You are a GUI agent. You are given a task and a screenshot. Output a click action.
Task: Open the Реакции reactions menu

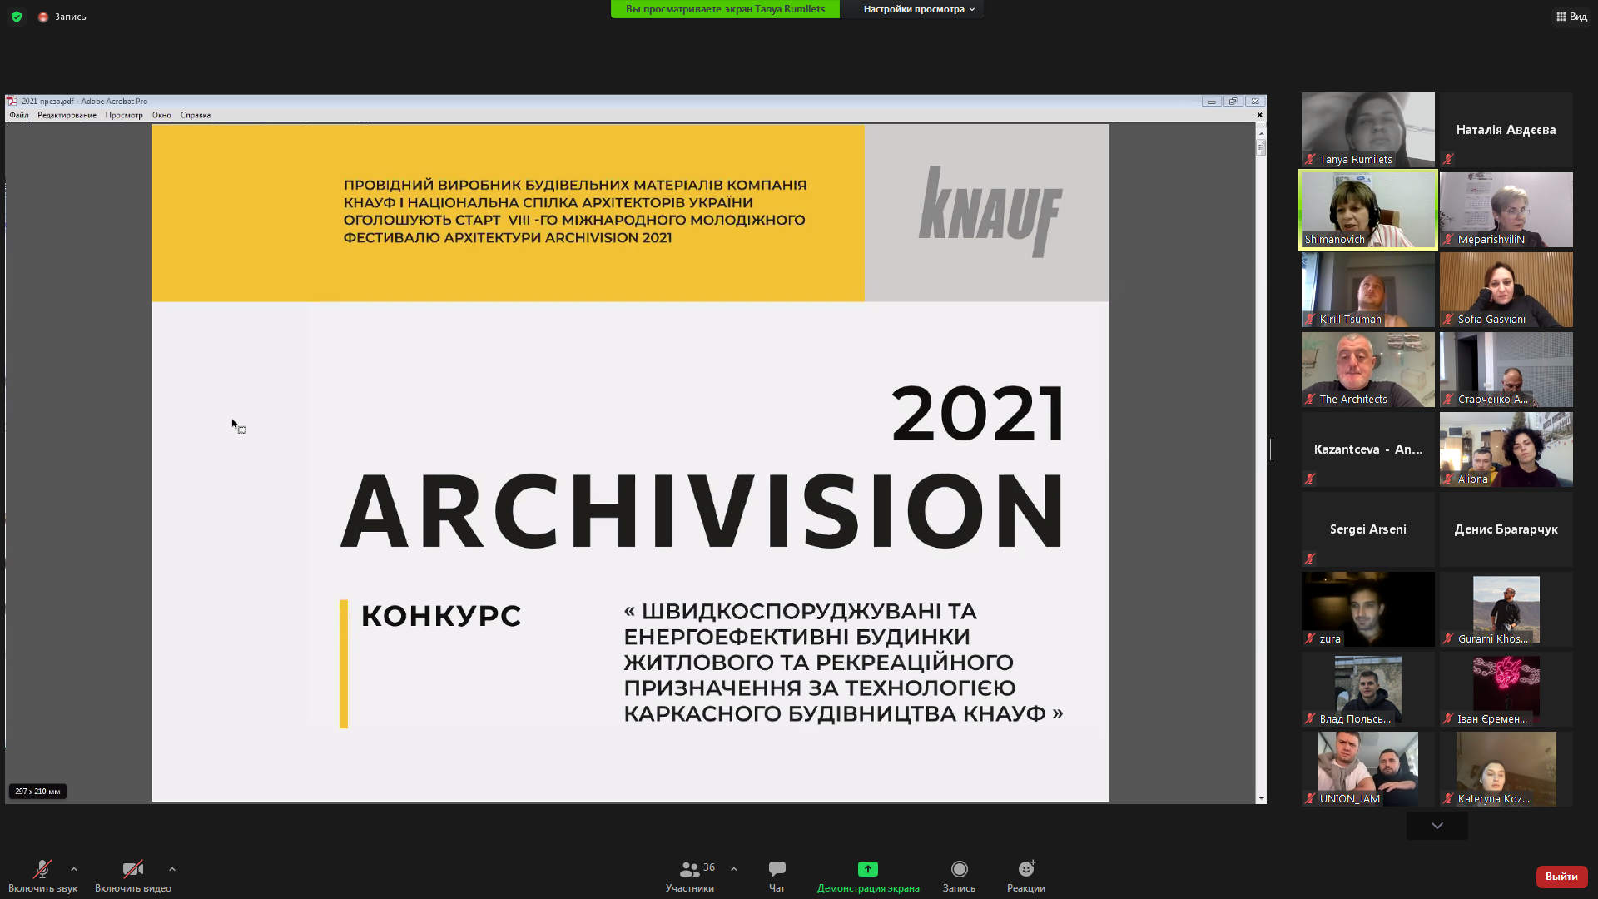pyautogui.click(x=1026, y=876)
